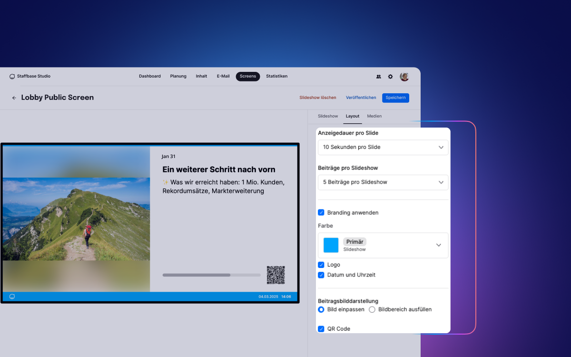
Task: Toggle Datum und Uhrzeit checkbox
Action: click(x=321, y=275)
